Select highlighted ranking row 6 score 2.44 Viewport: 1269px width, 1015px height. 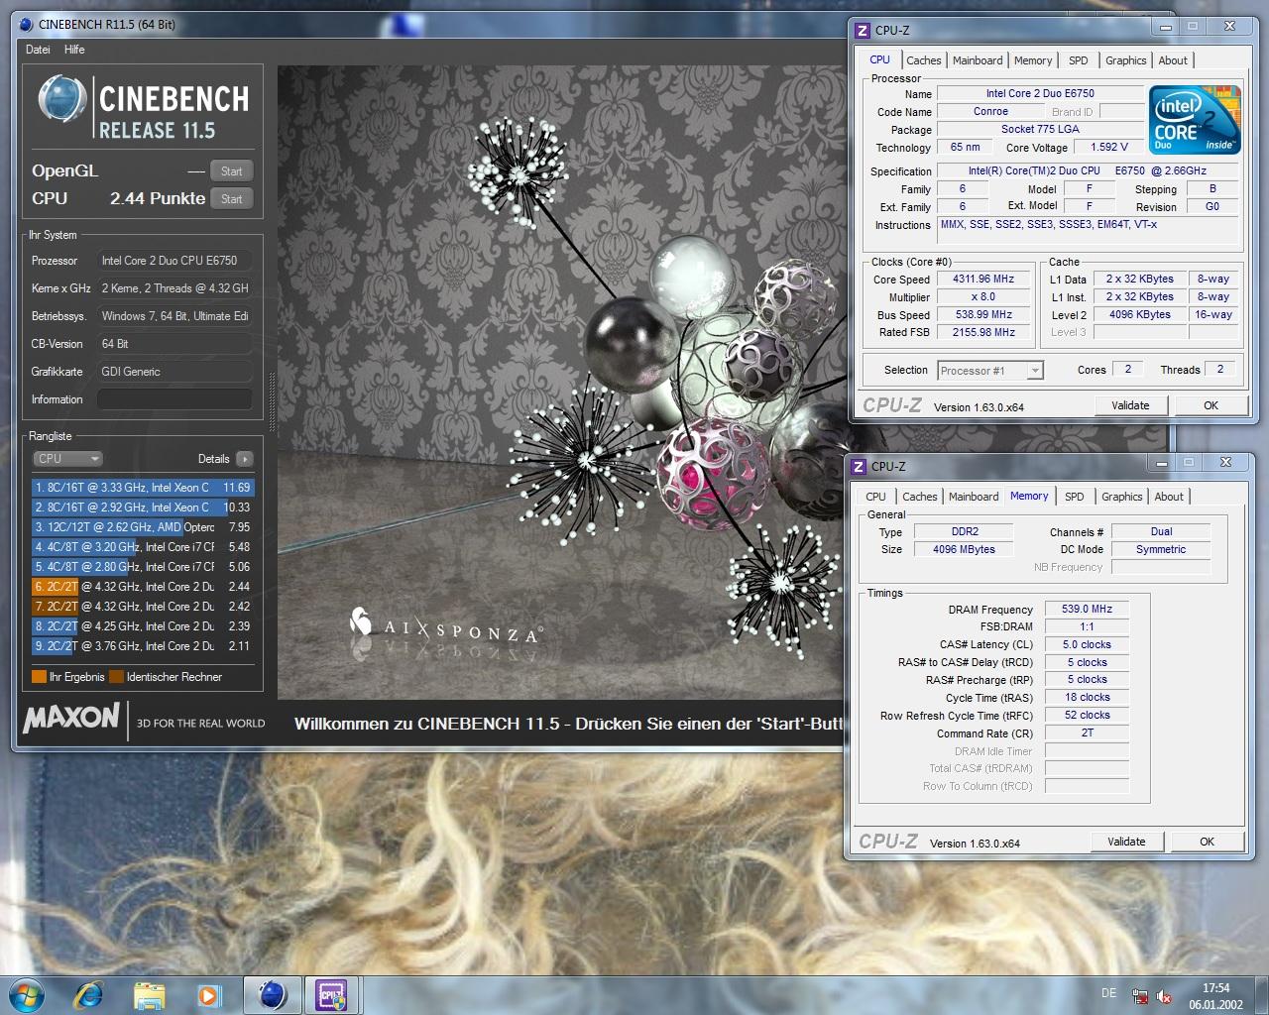coord(143,586)
